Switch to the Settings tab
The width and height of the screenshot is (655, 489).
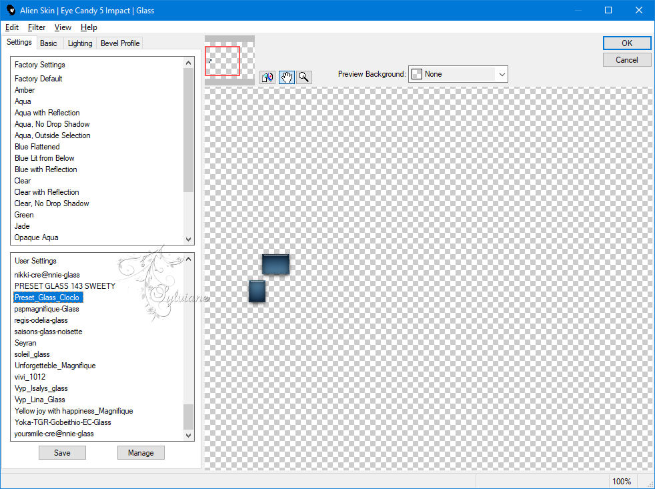tap(19, 42)
